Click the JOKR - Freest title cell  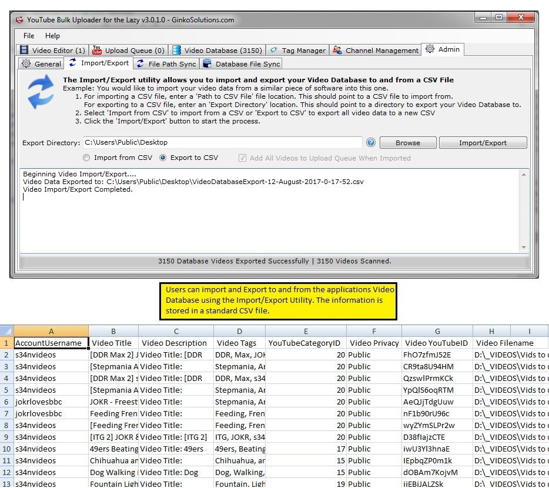(x=113, y=402)
